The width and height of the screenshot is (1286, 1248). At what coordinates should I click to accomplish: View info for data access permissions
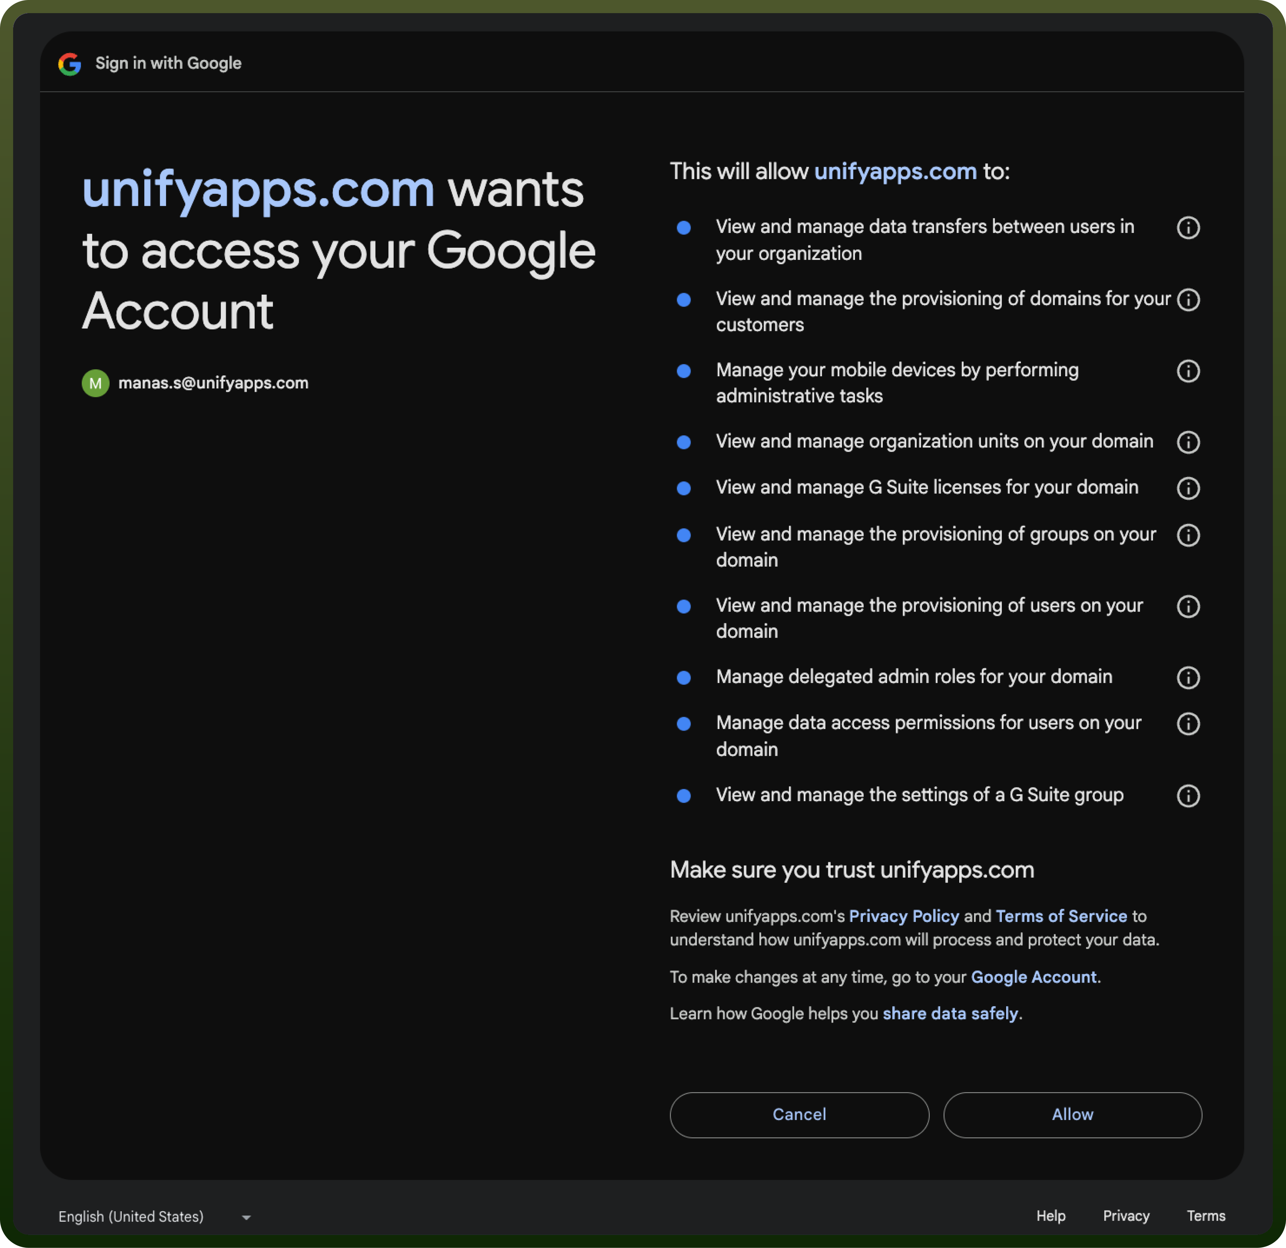pyautogui.click(x=1188, y=724)
